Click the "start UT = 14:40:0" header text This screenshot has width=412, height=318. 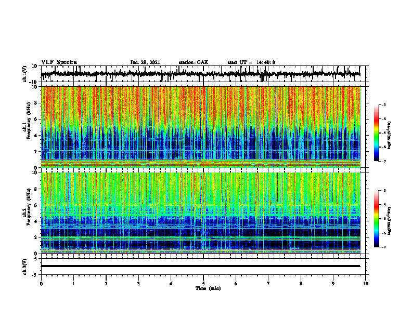coord(251,62)
